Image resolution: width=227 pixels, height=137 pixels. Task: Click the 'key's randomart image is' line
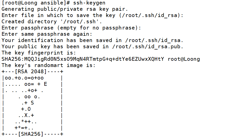(x=49, y=65)
